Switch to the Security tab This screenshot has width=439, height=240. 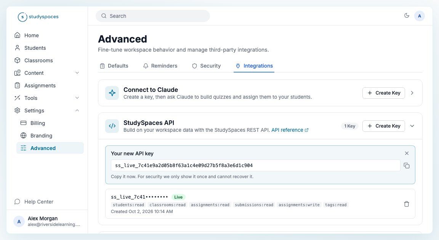coord(206,66)
